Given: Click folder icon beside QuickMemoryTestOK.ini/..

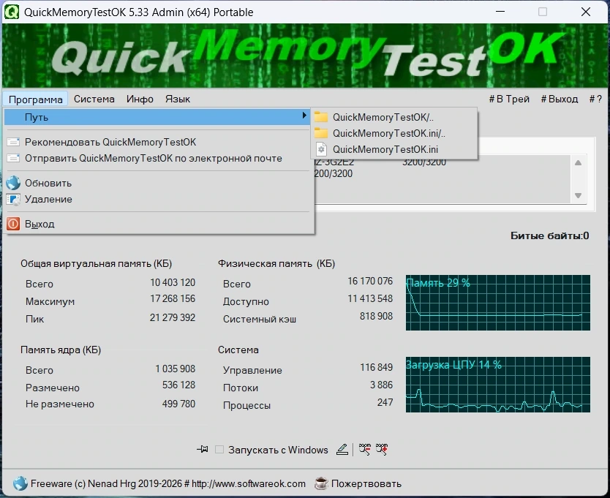Looking at the screenshot, I should click(x=321, y=133).
